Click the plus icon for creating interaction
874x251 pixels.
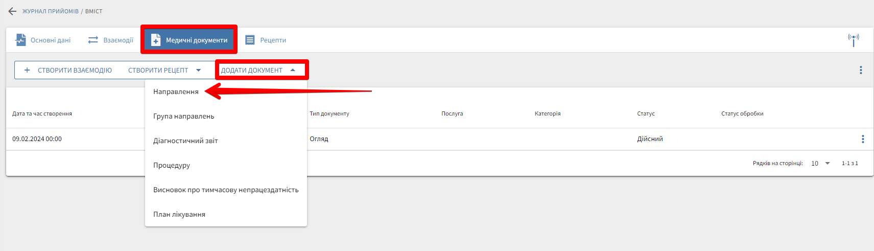tap(27, 70)
